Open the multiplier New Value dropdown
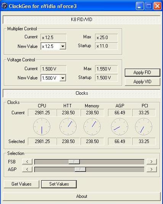163x204 pixels. click(x=63, y=46)
